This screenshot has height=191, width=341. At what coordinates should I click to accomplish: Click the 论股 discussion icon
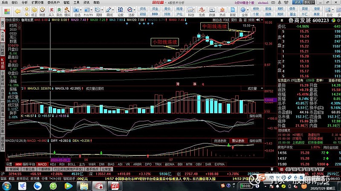click(120, 11)
